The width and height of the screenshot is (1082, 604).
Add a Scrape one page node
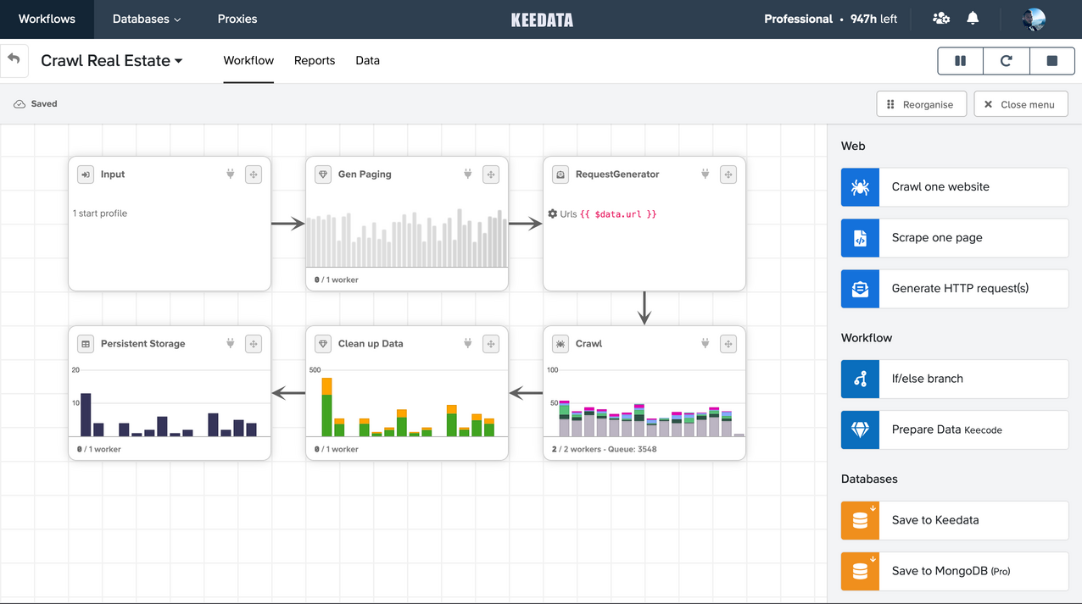[955, 237]
